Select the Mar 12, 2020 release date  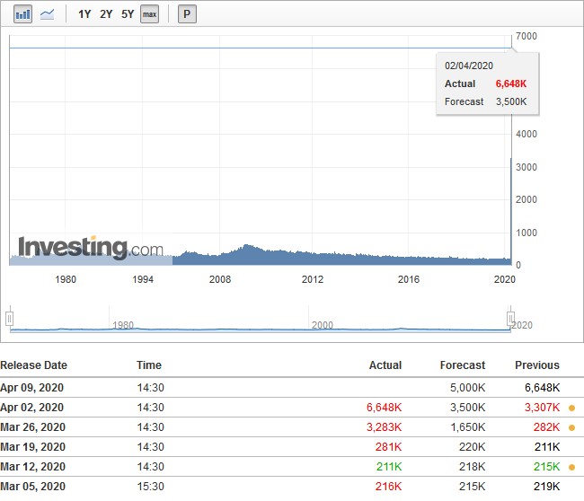32,466
